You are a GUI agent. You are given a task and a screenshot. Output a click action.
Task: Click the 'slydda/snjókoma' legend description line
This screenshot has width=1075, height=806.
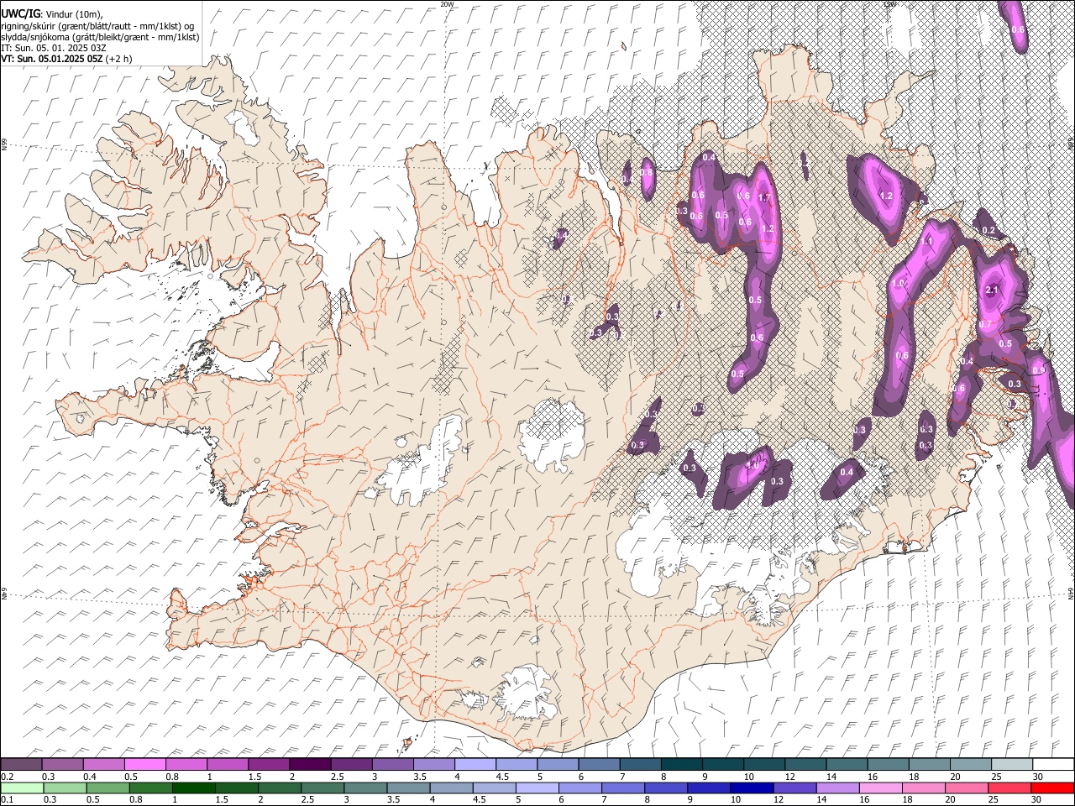tap(100, 37)
